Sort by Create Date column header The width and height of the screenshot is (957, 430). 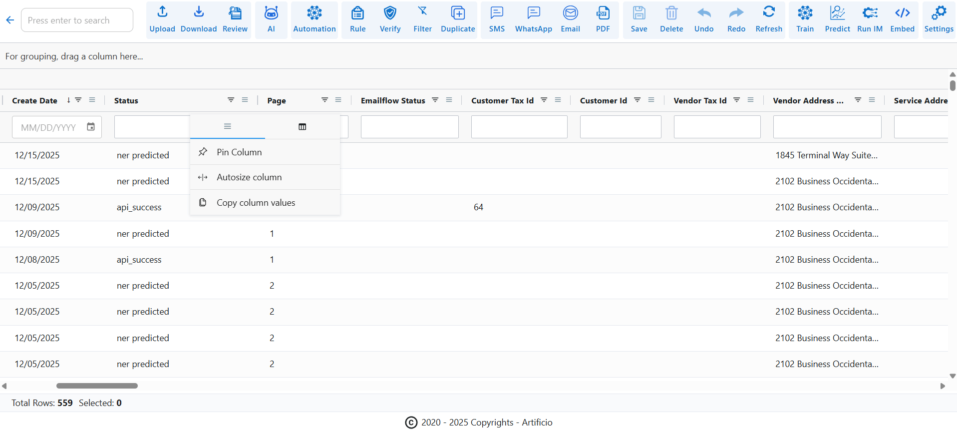click(x=34, y=100)
